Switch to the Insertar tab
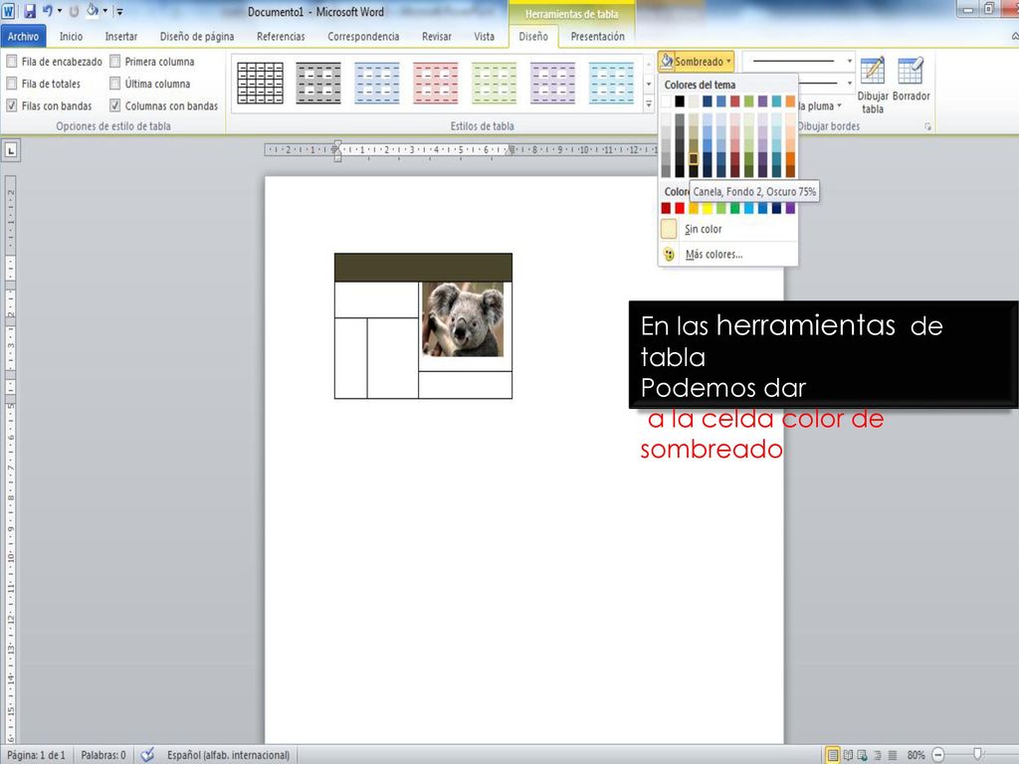This screenshot has width=1019, height=764. click(x=121, y=37)
